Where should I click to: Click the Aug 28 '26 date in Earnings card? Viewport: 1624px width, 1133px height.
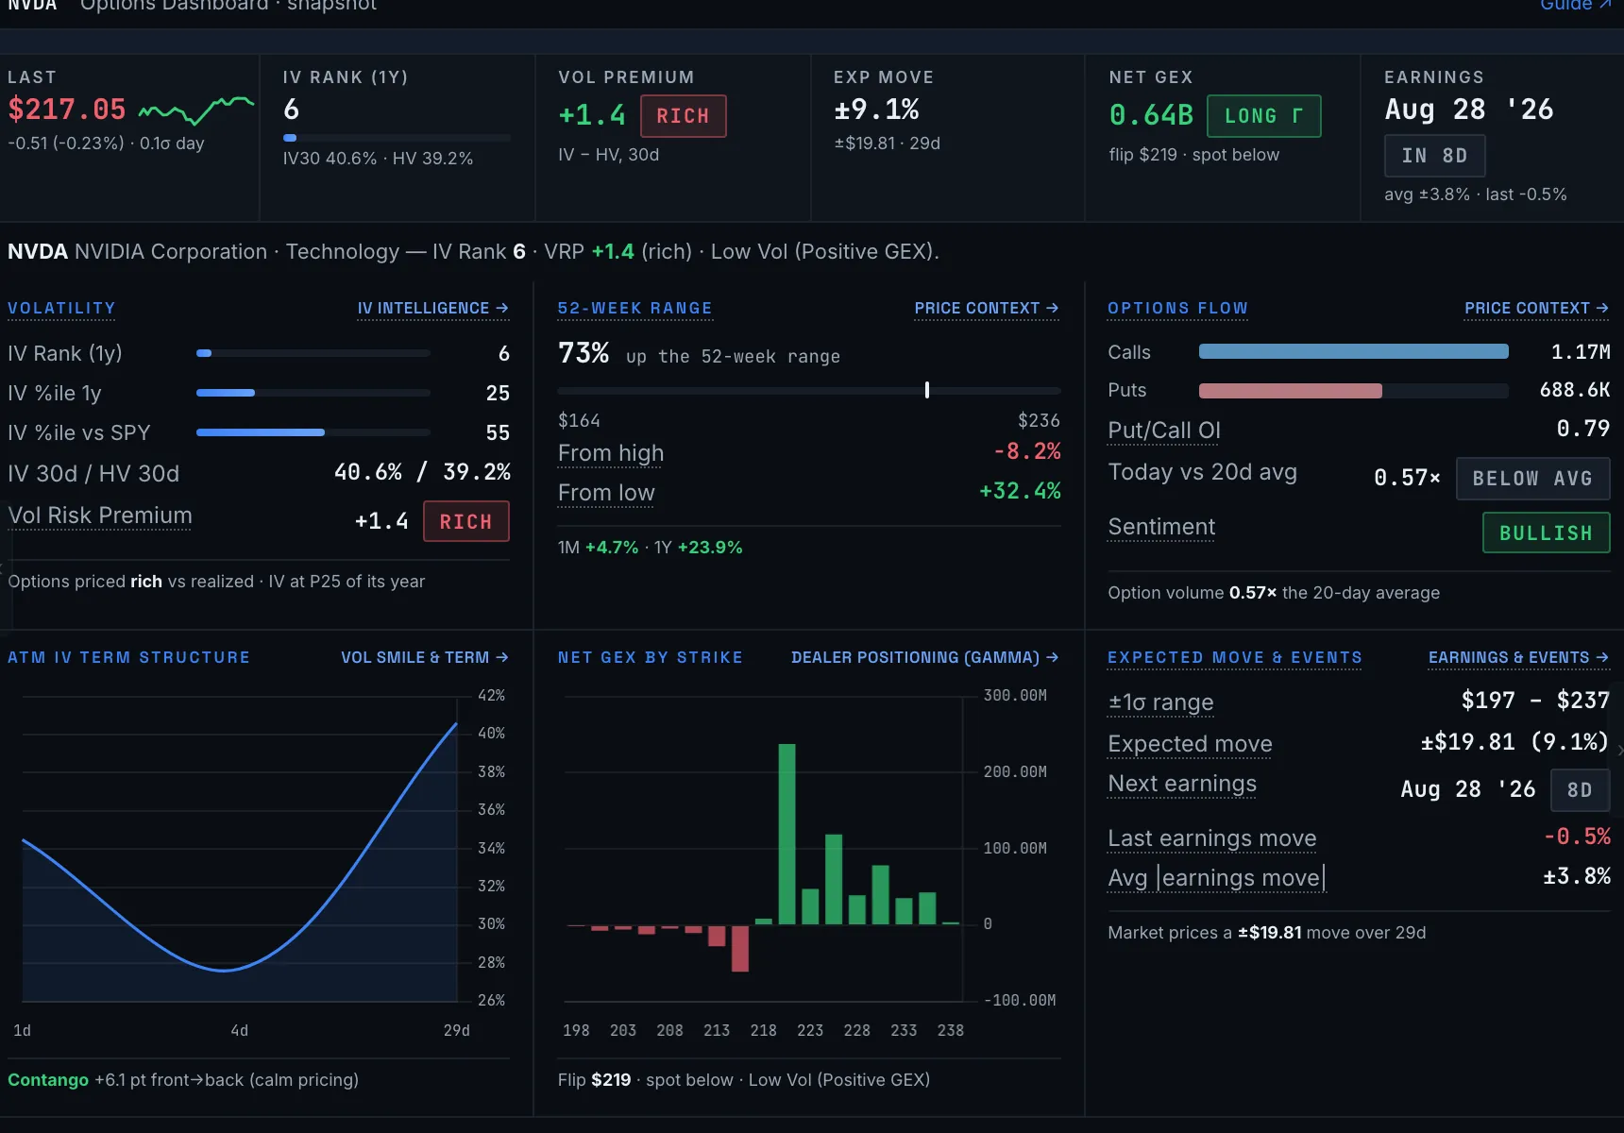coord(1468,110)
